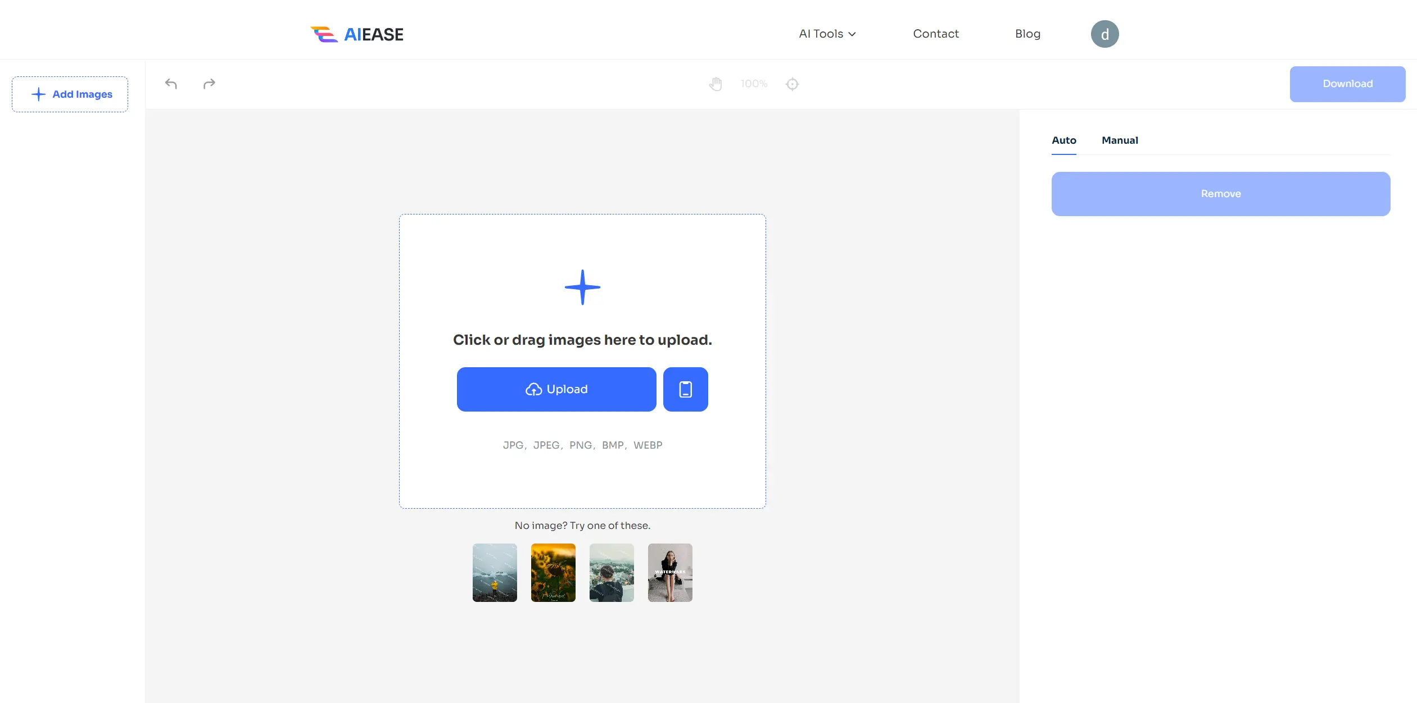Click the Add Images button
Image resolution: width=1417 pixels, height=703 pixels.
(x=70, y=94)
